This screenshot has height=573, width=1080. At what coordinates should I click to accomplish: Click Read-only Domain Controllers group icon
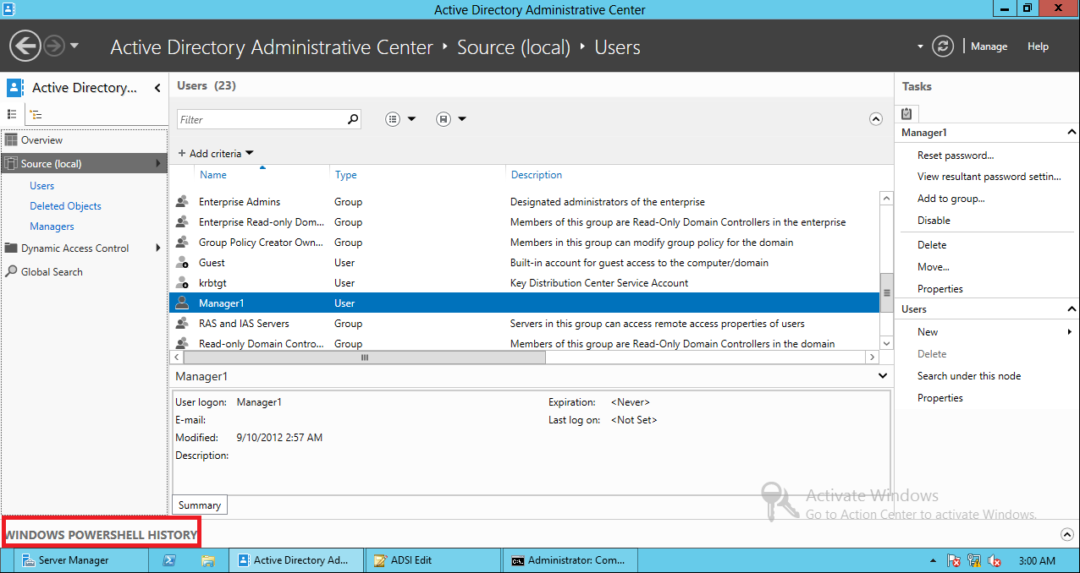tap(182, 343)
